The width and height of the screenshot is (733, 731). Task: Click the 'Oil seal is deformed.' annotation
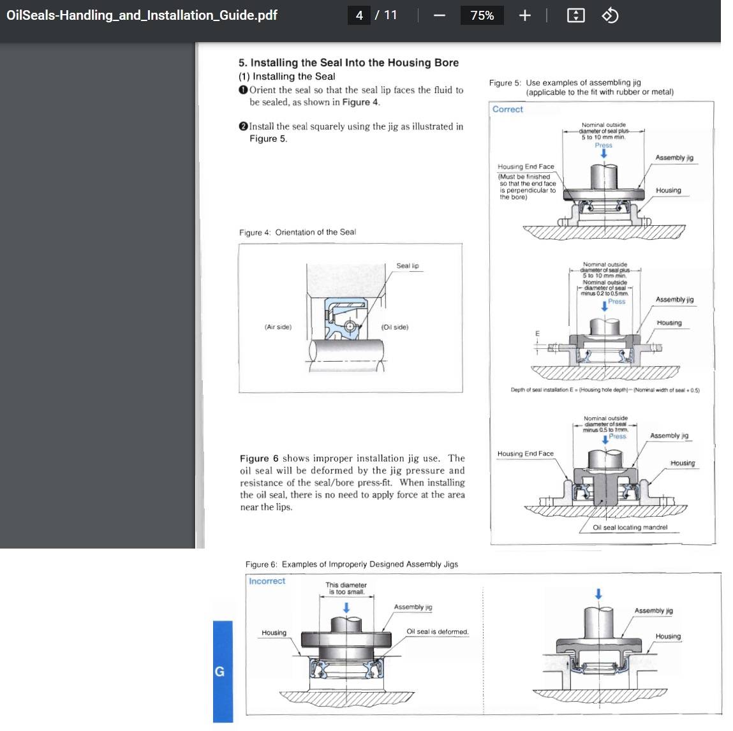pyautogui.click(x=437, y=632)
